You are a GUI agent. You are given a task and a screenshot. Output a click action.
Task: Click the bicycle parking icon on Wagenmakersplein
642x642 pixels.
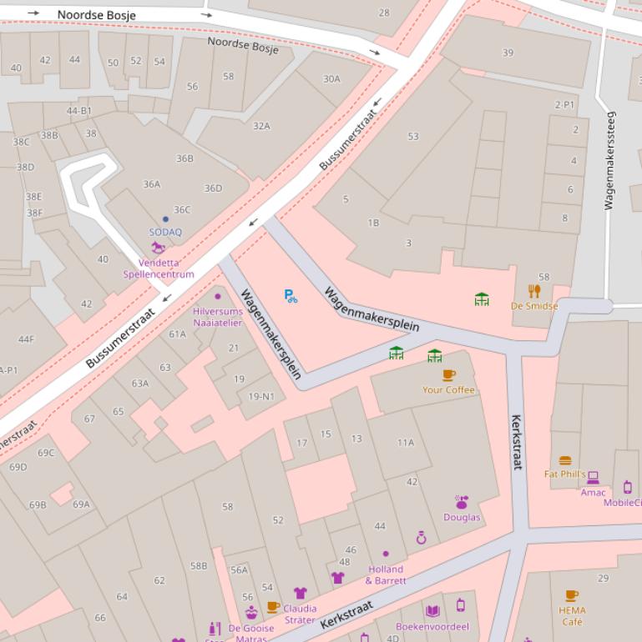tap(291, 295)
